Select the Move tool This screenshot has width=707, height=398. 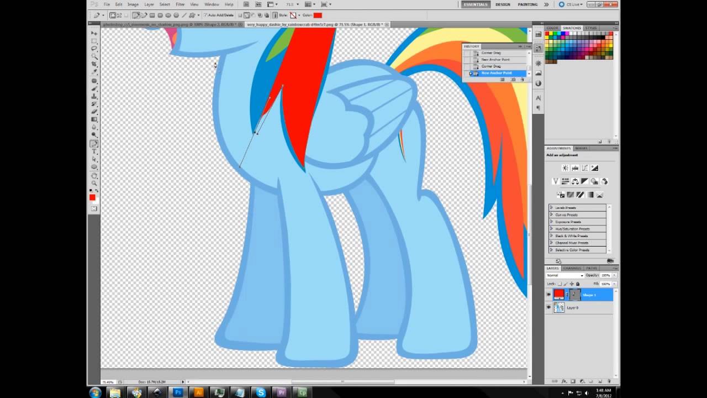click(x=94, y=33)
